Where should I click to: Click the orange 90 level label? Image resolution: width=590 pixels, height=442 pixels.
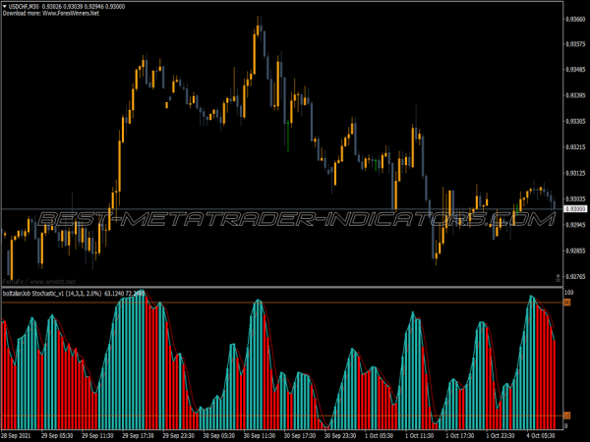567,303
